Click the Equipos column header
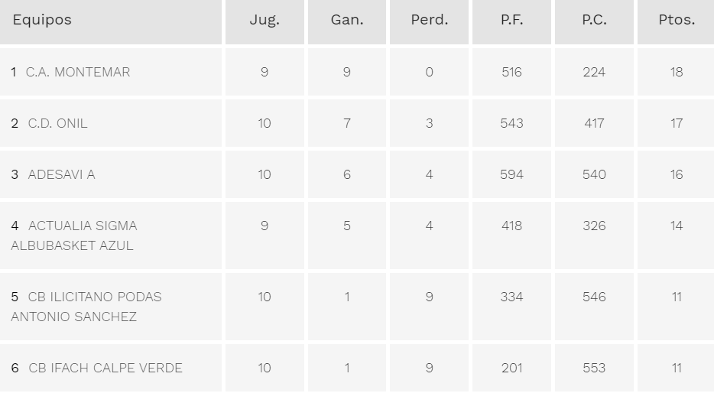Image resolution: width=714 pixels, height=393 pixels. [42, 20]
